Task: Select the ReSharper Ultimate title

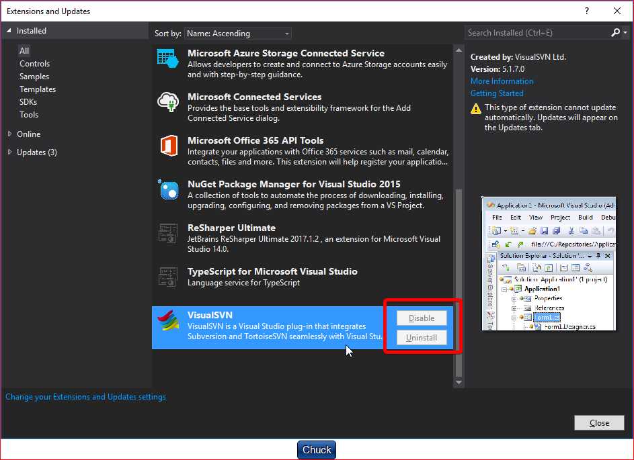Action: 231,228
